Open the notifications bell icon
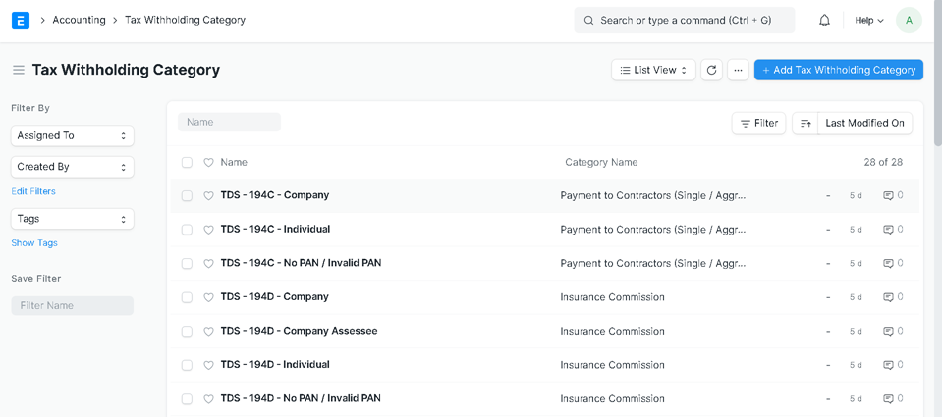Image resolution: width=942 pixels, height=417 pixels. point(824,20)
